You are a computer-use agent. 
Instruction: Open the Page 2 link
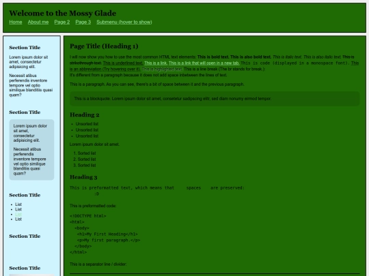[x=62, y=22]
